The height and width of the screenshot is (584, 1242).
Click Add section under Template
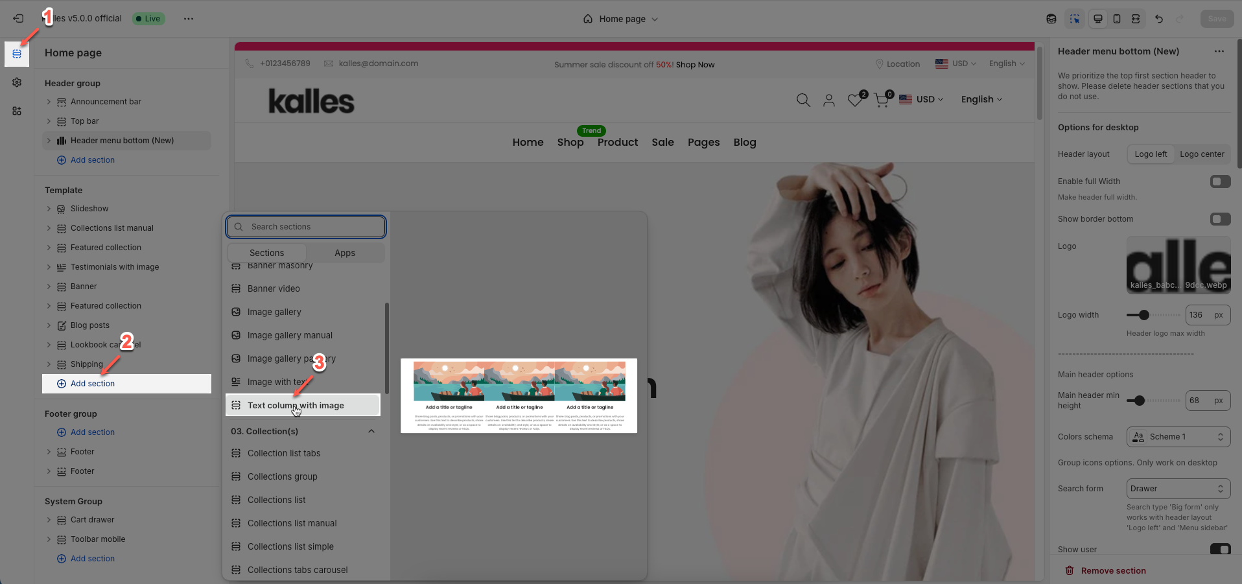click(93, 384)
